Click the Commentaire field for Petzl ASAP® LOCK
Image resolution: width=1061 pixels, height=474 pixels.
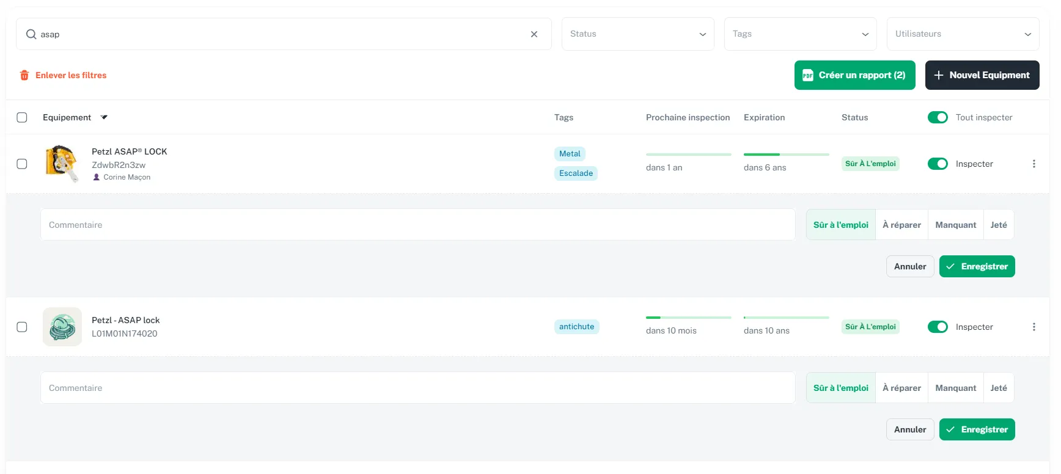tap(417, 225)
